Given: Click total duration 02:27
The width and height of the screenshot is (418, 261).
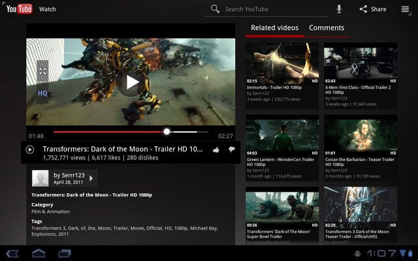Looking at the screenshot, I should [225, 136].
